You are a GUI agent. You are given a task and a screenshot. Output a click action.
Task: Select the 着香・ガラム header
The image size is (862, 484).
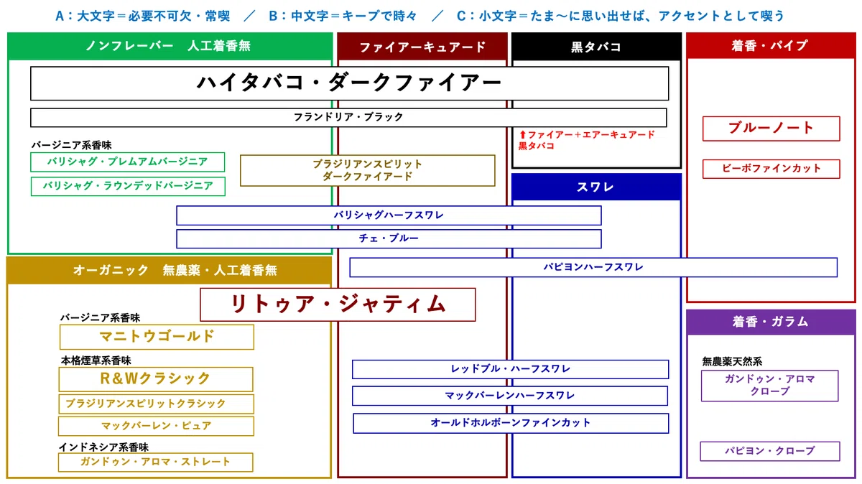point(771,322)
